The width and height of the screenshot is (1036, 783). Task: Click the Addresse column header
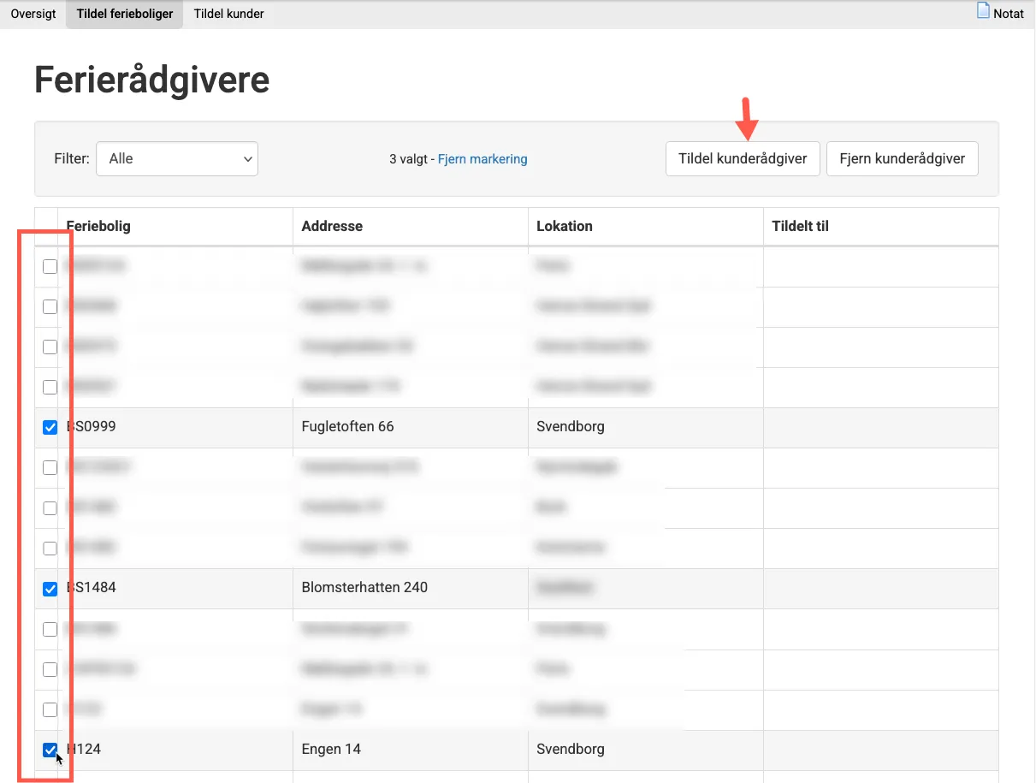pos(332,226)
